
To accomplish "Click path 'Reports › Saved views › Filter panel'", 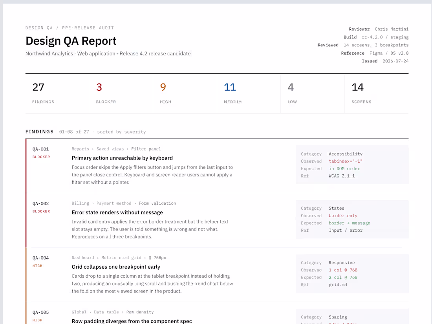I will tap(116, 149).
